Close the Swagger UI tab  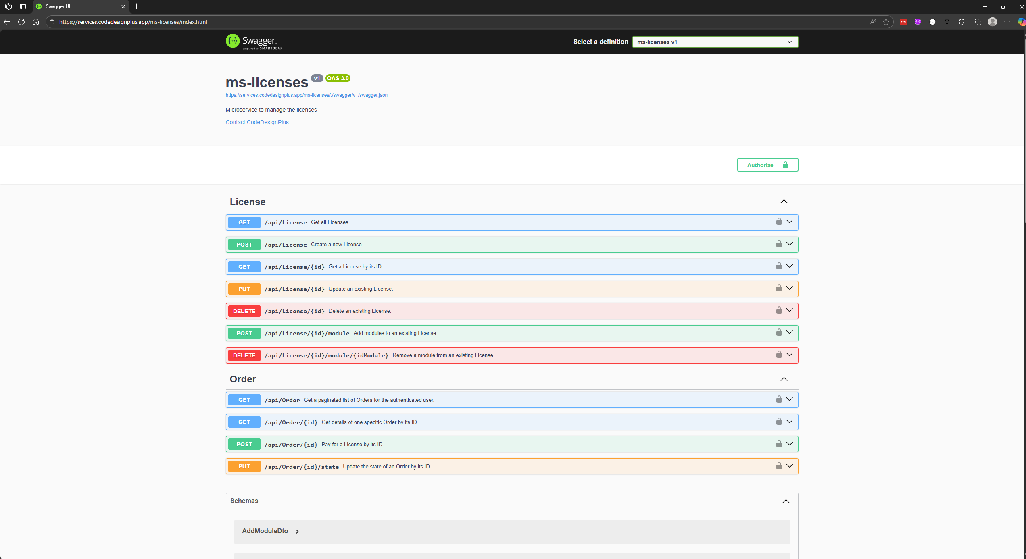coord(123,6)
